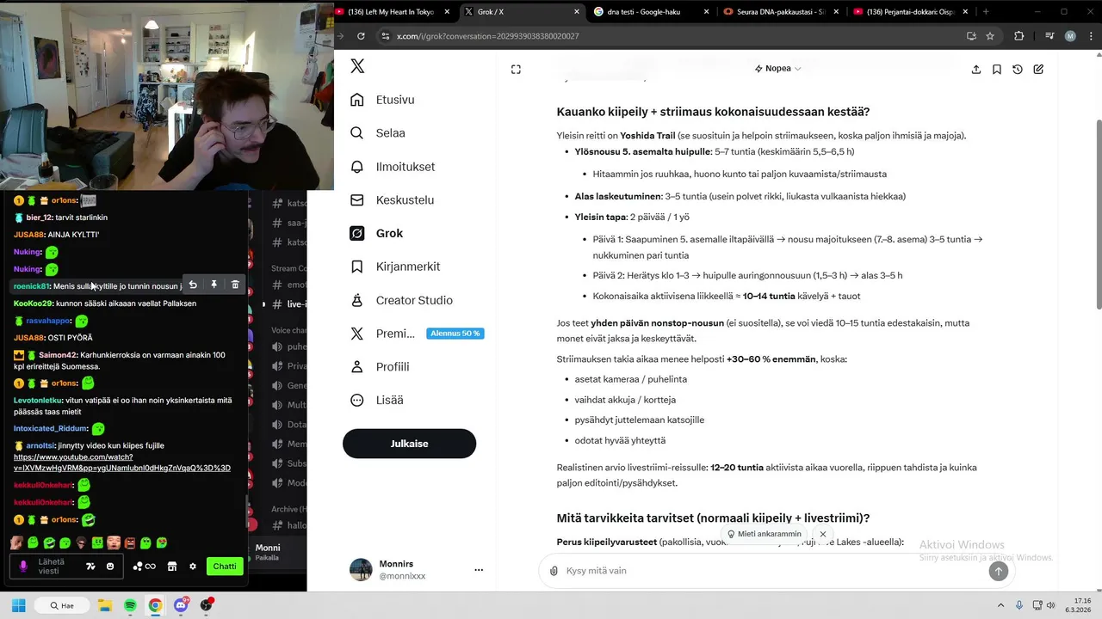
Task: Click the x.com address bar URL
Action: click(487, 36)
